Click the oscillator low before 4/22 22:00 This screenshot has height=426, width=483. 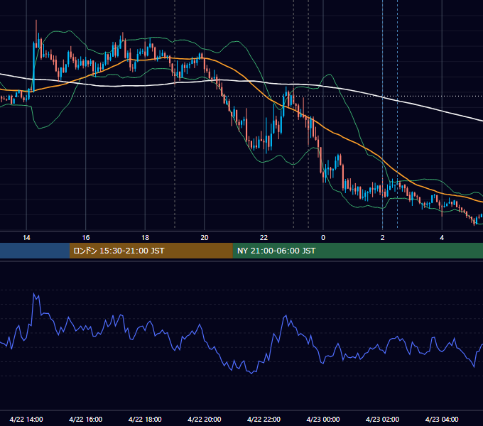tap(252, 373)
